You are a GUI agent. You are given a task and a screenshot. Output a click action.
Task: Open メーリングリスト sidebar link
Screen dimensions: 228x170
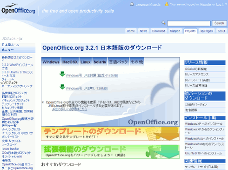11,129
